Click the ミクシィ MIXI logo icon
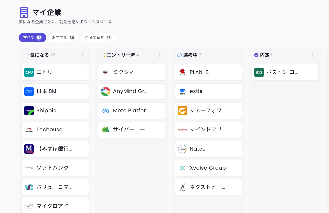 (x=106, y=72)
